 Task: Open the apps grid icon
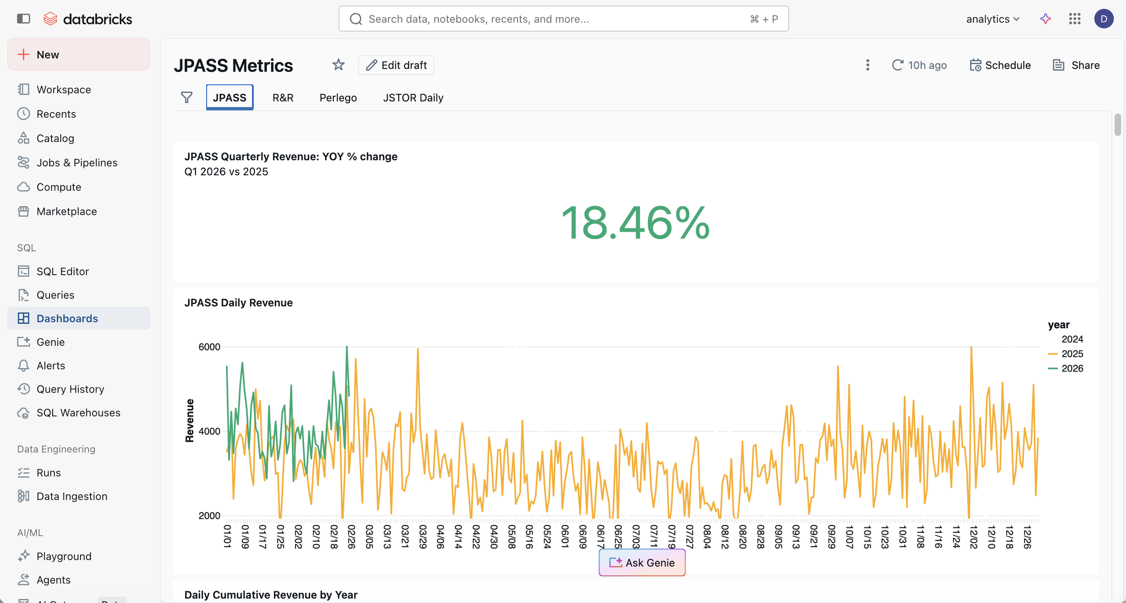[1075, 18]
